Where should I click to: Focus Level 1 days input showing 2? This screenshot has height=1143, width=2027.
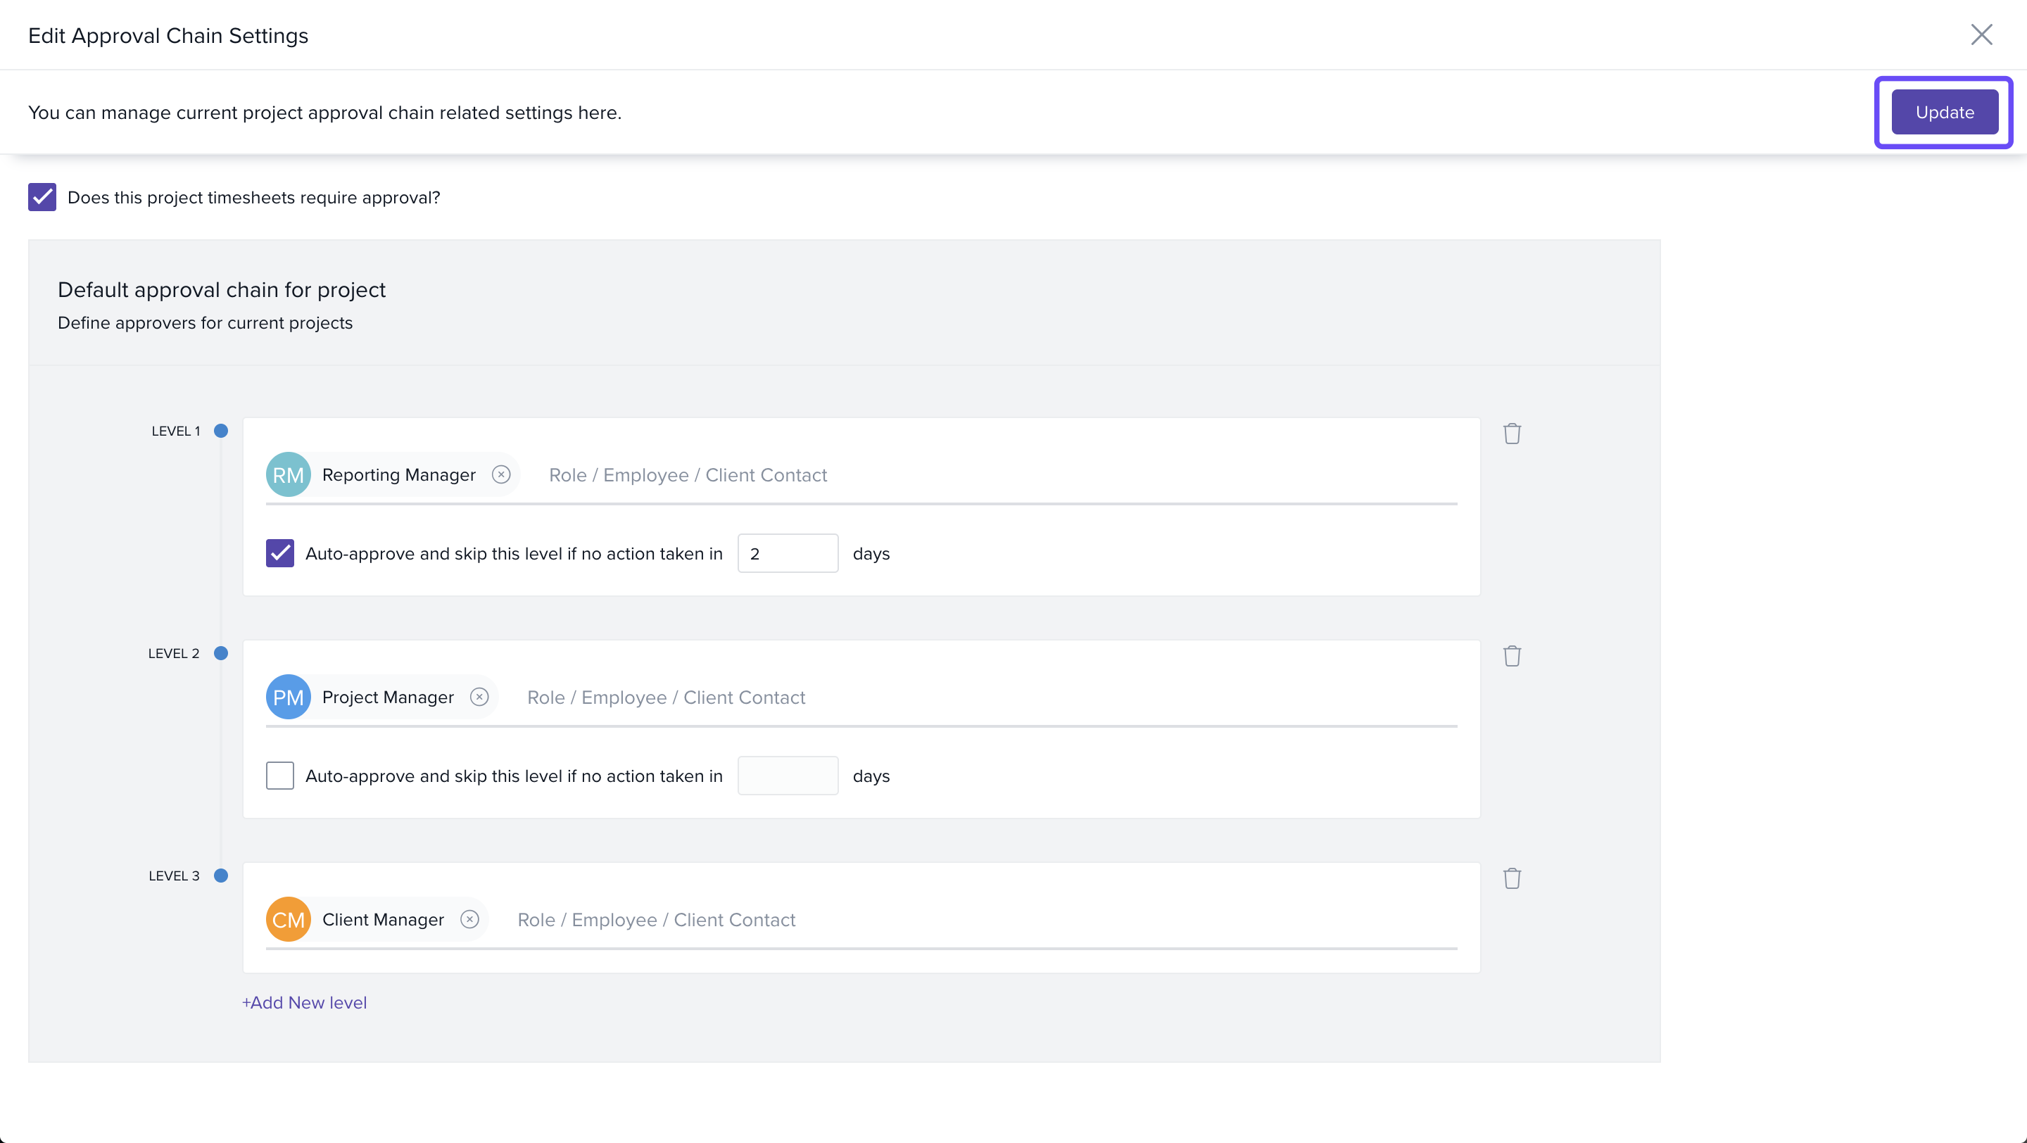coord(787,553)
